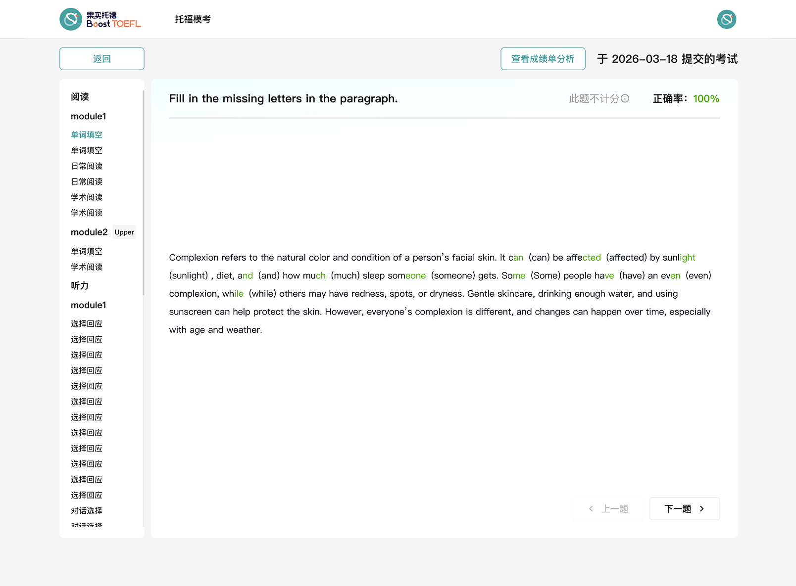This screenshot has width=796, height=586.
Task: Click the left chevron on 上一题
Action: (591, 509)
